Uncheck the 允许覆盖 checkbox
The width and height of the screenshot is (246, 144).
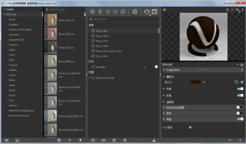(x=190, y=127)
